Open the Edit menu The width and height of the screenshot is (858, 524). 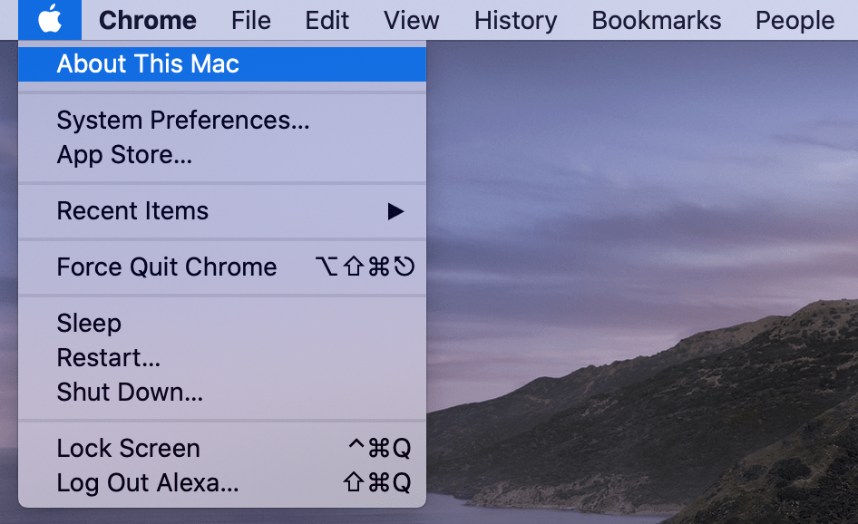pyautogui.click(x=327, y=20)
